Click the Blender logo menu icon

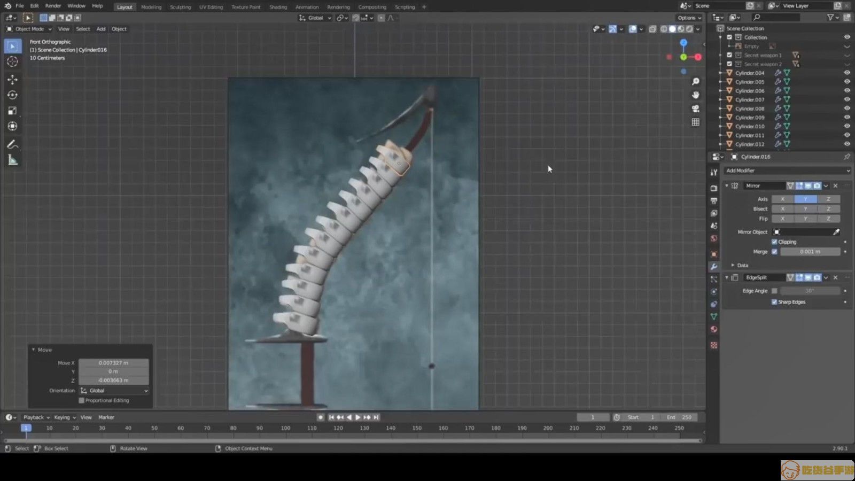(7, 6)
